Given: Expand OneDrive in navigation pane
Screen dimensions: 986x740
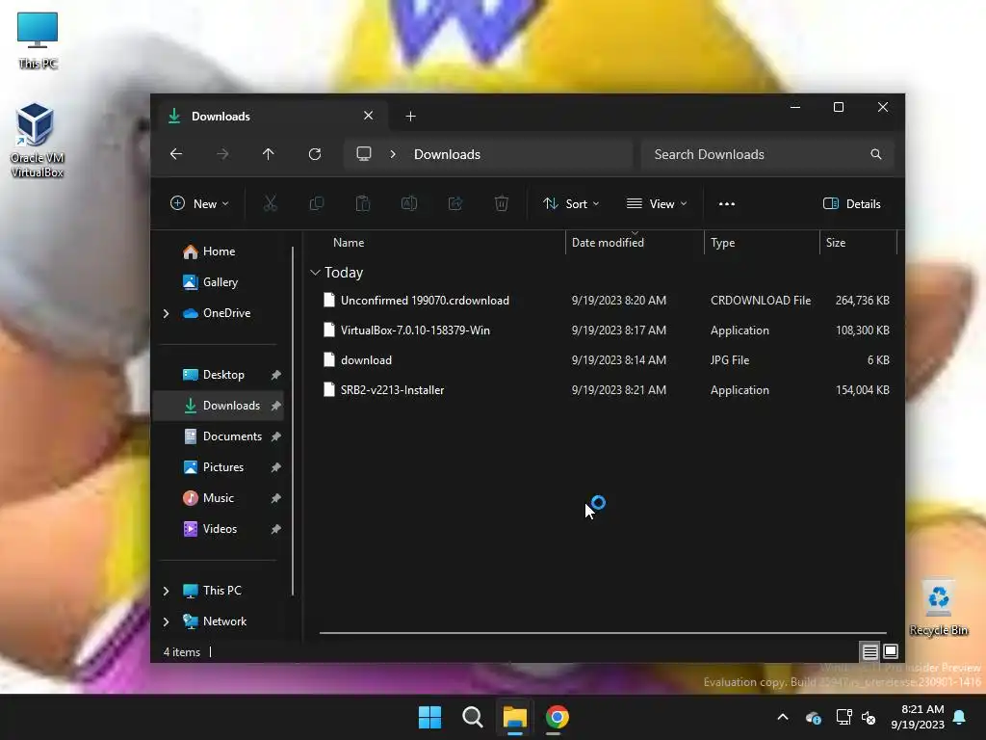Looking at the screenshot, I should (166, 313).
